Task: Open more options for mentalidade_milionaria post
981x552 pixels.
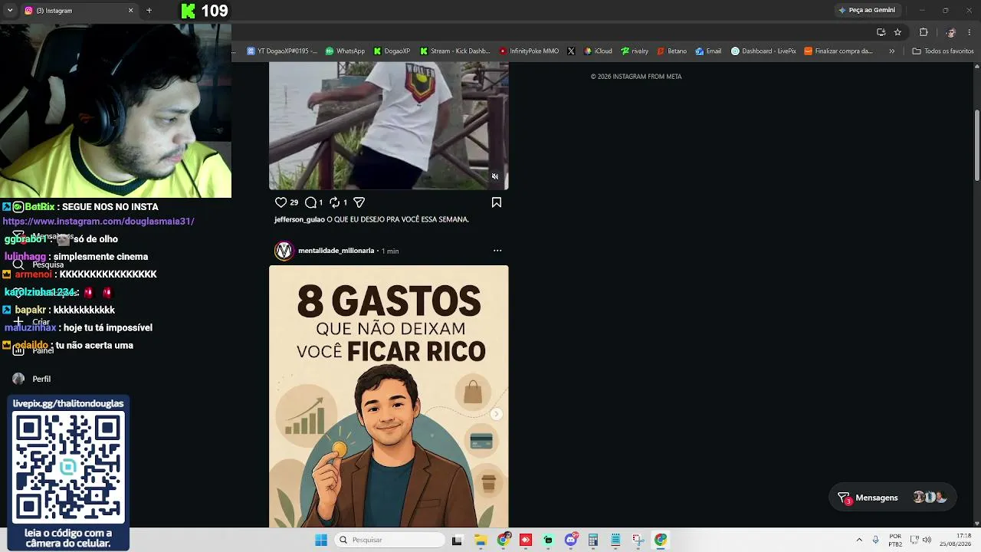Action: [x=497, y=251]
